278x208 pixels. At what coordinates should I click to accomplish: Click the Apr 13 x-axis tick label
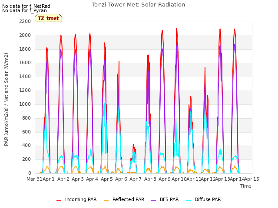(223, 179)
